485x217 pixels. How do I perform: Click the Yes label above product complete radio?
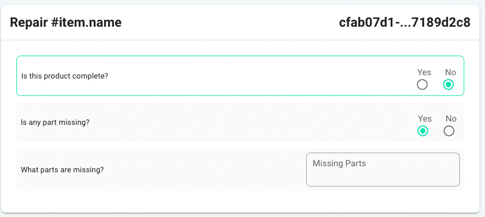coord(424,72)
